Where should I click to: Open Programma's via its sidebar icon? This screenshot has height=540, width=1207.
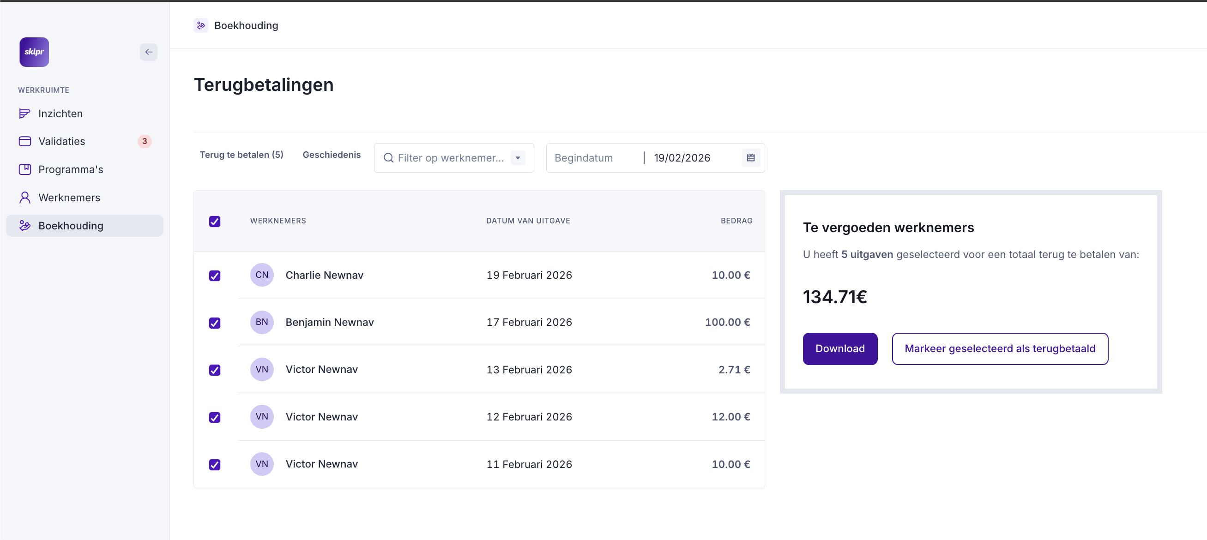coord(25,169)
